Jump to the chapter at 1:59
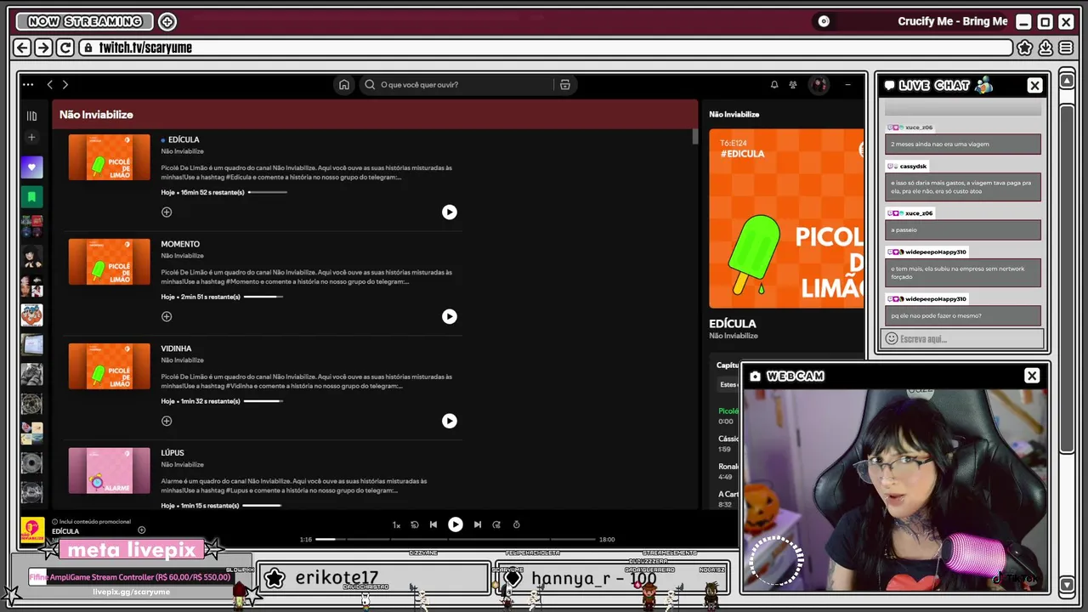Screen dimensions: 1088x612 click(728, 444)
